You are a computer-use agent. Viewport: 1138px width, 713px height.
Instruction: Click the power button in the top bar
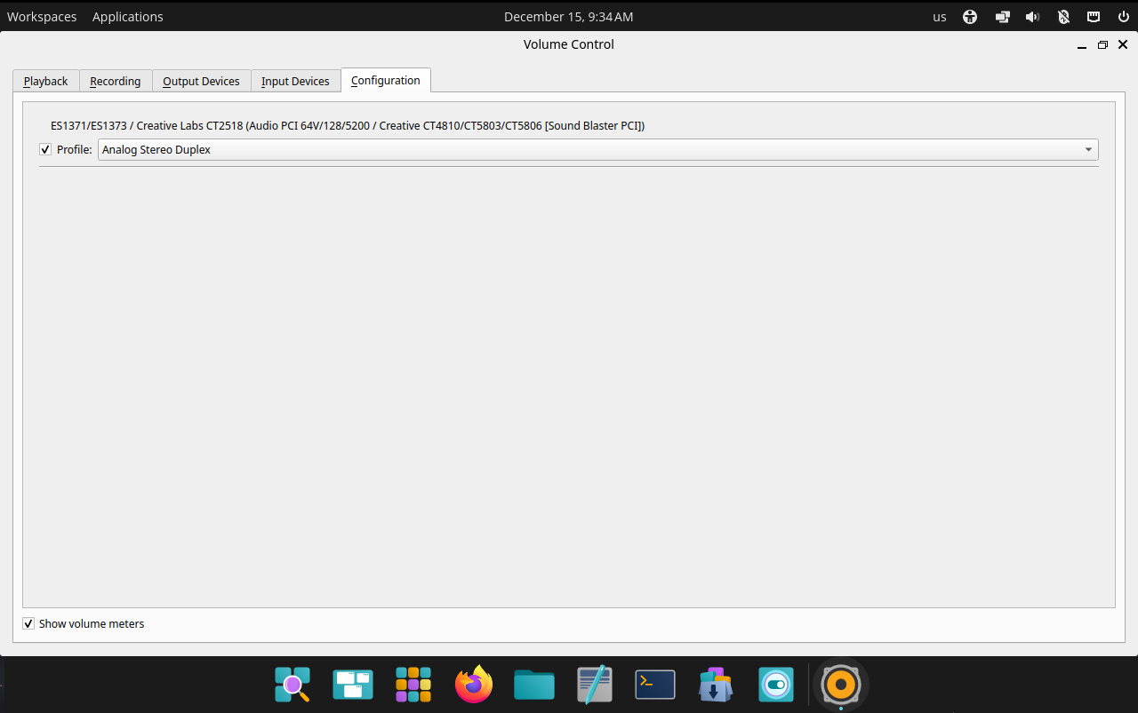pos(1123,16)
